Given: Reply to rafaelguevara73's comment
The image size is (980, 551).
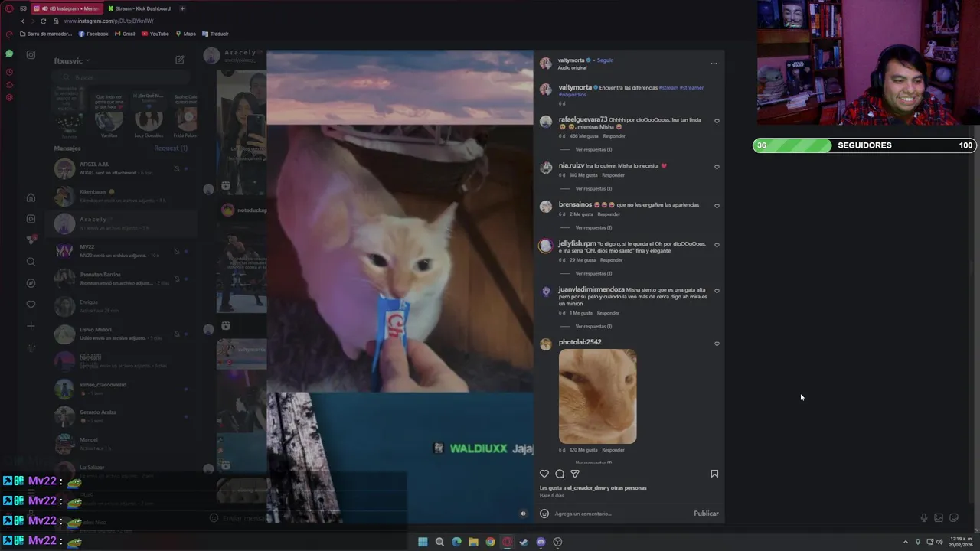Looking at the screenshot, I should click(x=614, y=136).
